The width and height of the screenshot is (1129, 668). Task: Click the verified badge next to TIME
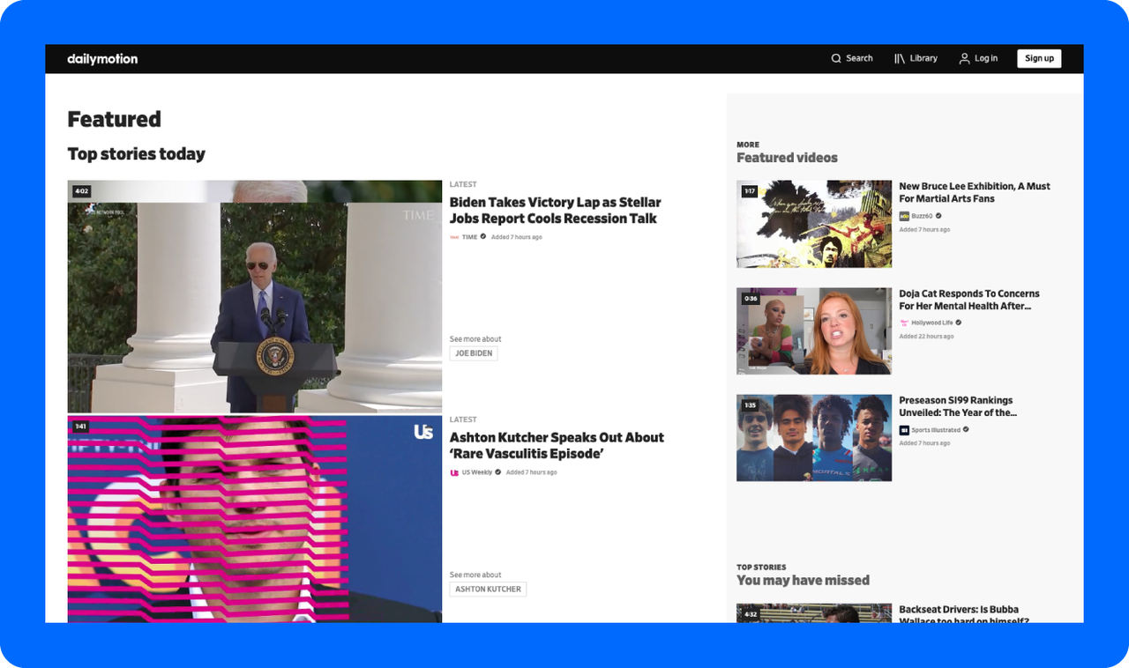click(x=482, y=236)
